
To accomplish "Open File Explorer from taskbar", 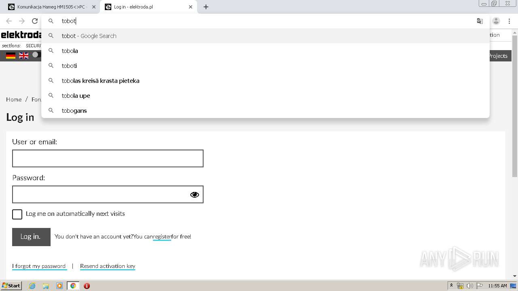I will coord(46,286).
